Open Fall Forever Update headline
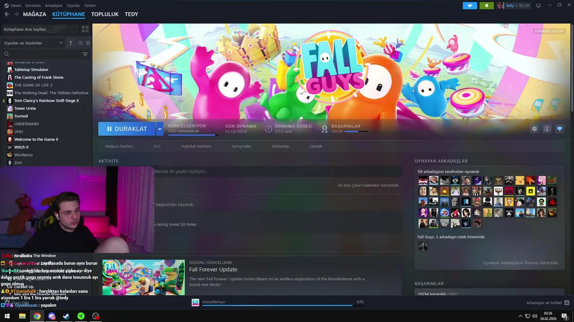Screen dimensions: 574x322 213,269
